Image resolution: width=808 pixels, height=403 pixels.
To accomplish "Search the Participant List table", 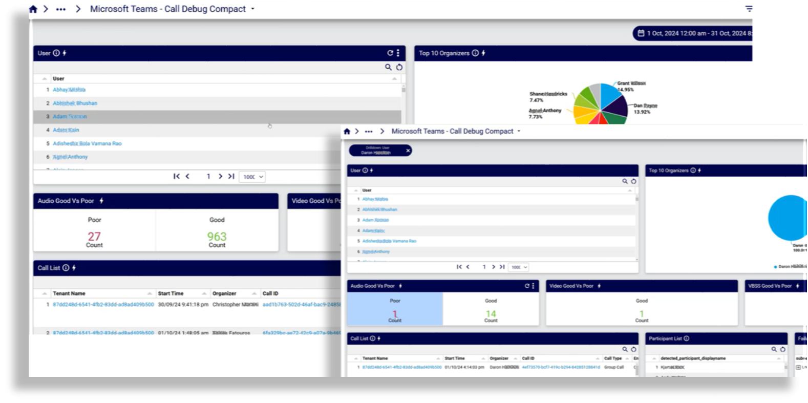I will (x=774, y=349).
